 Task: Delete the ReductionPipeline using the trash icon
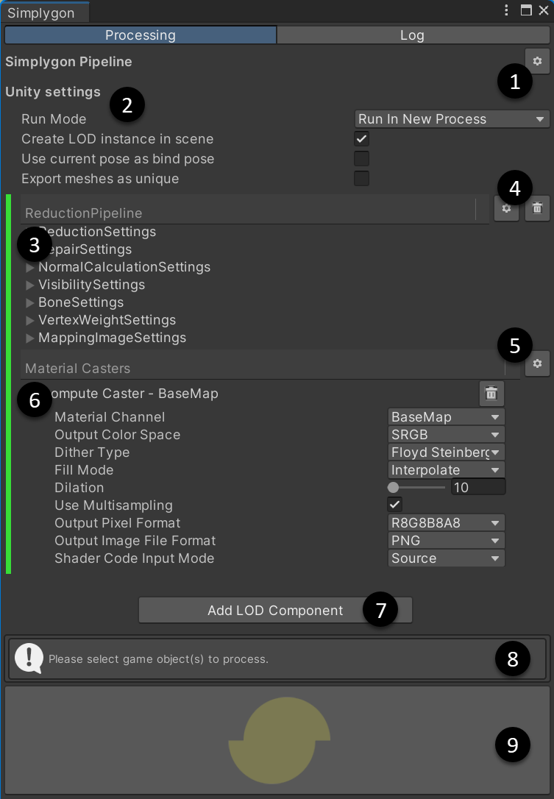pos(537,208)
